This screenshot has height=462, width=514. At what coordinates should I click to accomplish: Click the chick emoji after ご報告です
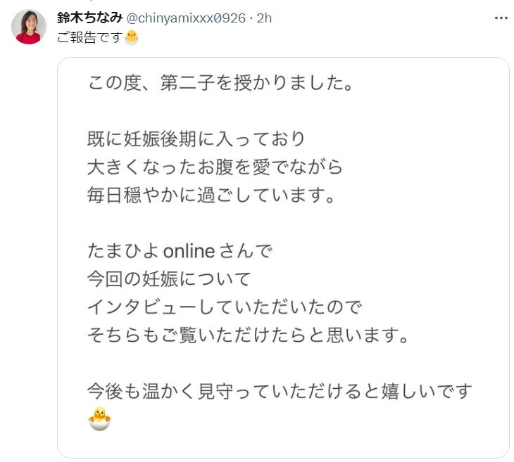[x=132, y=37]
